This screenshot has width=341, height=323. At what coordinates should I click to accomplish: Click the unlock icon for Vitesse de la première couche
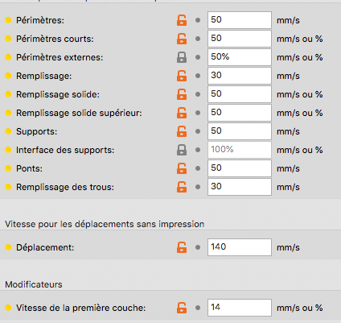click(182, 308)
